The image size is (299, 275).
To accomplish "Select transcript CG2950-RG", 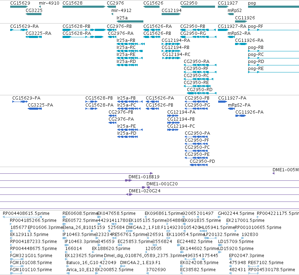I will [x=198, y=37].
